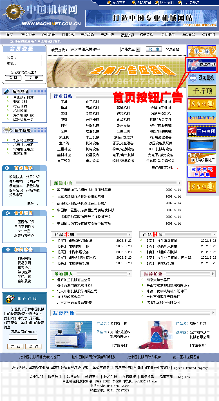Viewport: 219px width, 401px height.
Task: Click 详细资料 under 型材挤出机
Action: pyautogui.click(x=120, y=346)
